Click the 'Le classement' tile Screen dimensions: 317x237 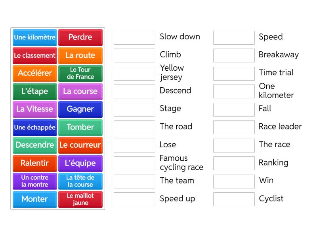coord(34,56)
